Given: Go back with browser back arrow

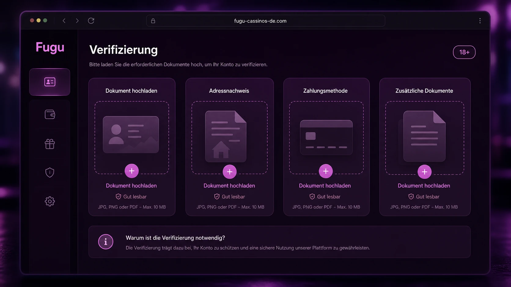Looking at the screenshot, I should 64,21.
